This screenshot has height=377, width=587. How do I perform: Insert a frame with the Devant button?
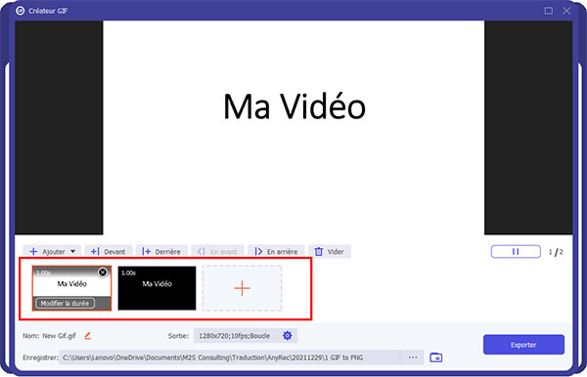pyautogui.click(x=109, y=251)
